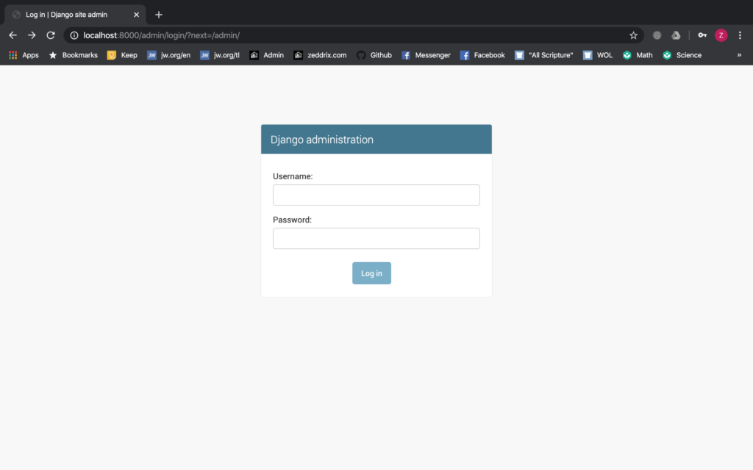Open the Math bookmark
Screen dimensions: 753x470
click(638, 55)
